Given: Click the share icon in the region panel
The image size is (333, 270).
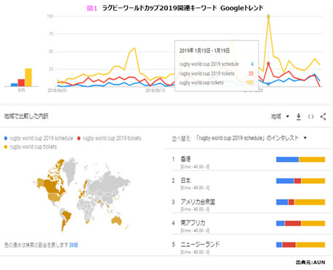Looking at the screenshot, I should coord(323,117).
